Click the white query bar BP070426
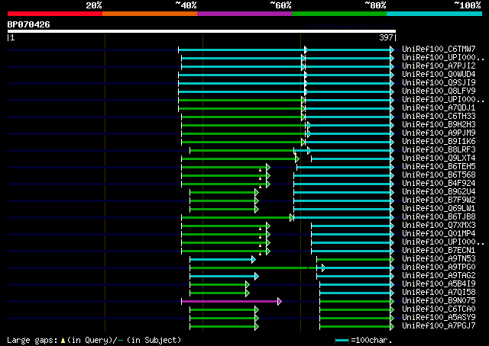489x346 pixels. click(202, 31)
